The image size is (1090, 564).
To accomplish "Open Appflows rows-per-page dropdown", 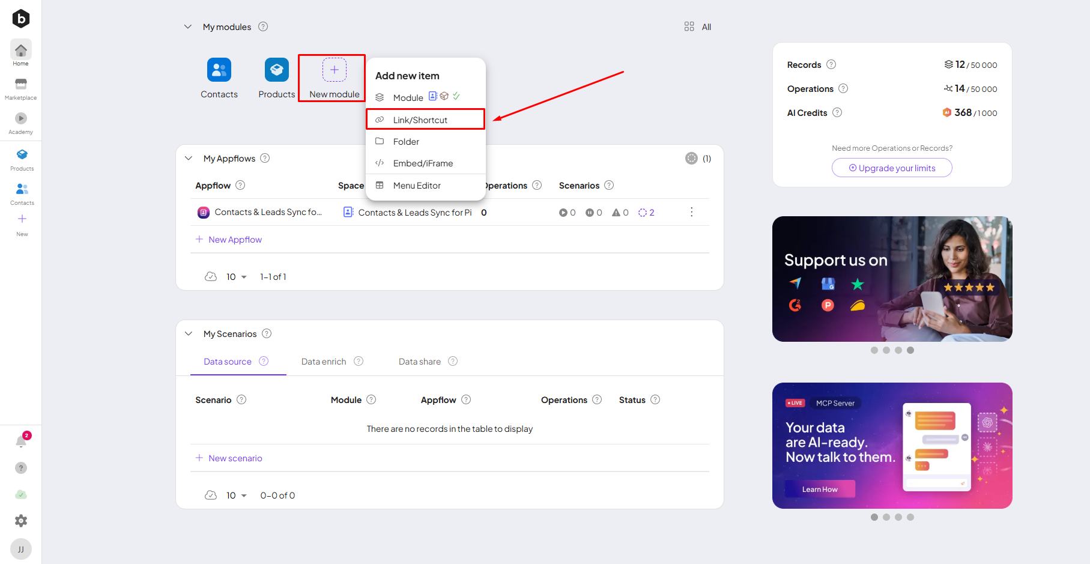I will [237, 277].
